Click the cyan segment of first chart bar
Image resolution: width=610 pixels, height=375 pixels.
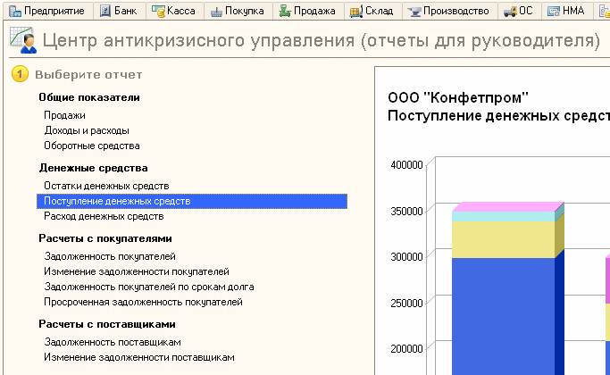pyautogui.click(x=503, y=217)
